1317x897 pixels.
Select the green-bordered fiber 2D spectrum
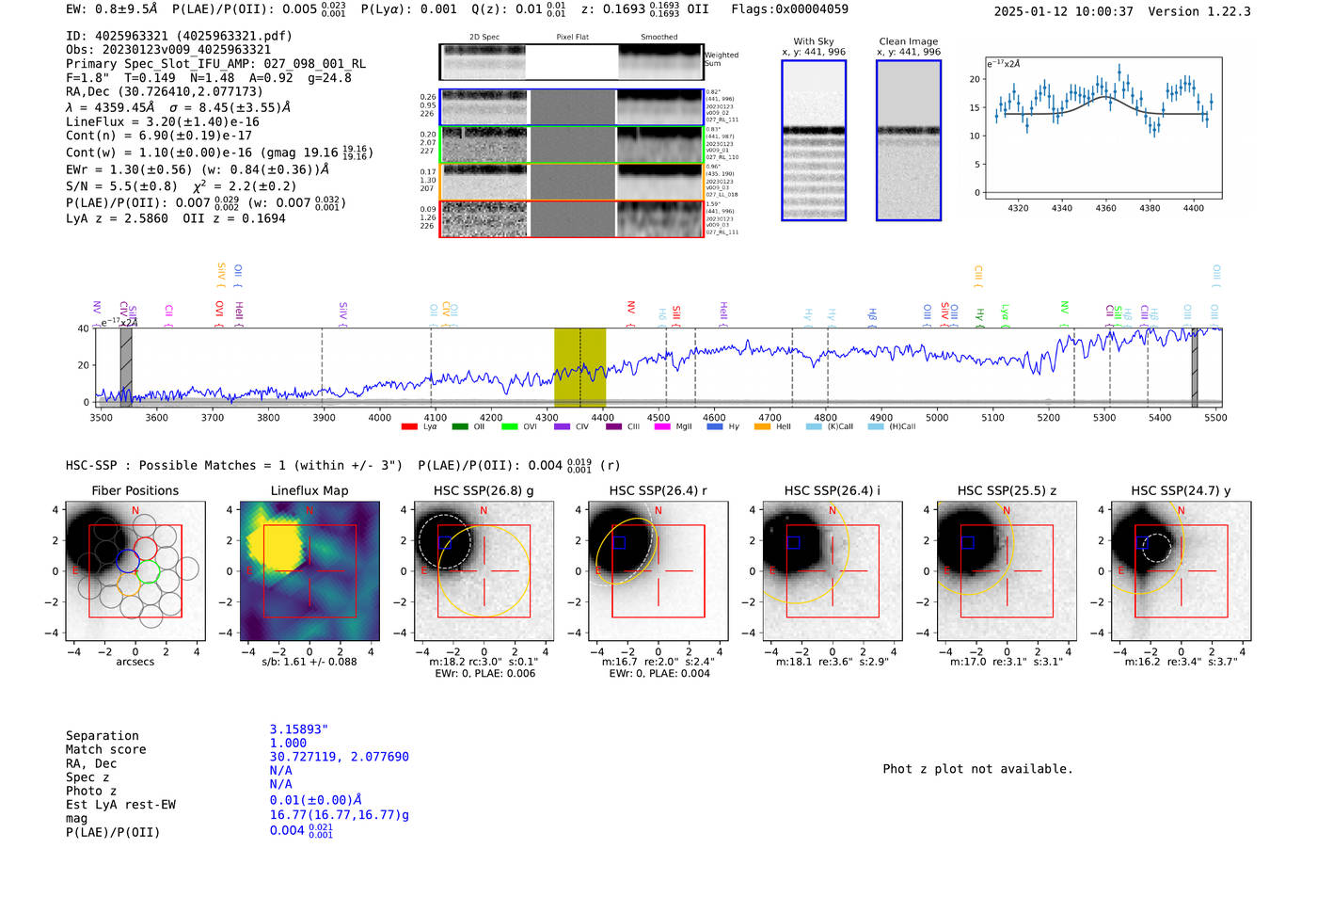coord(571,145)
